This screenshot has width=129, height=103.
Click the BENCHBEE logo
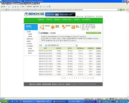(34, 14)
